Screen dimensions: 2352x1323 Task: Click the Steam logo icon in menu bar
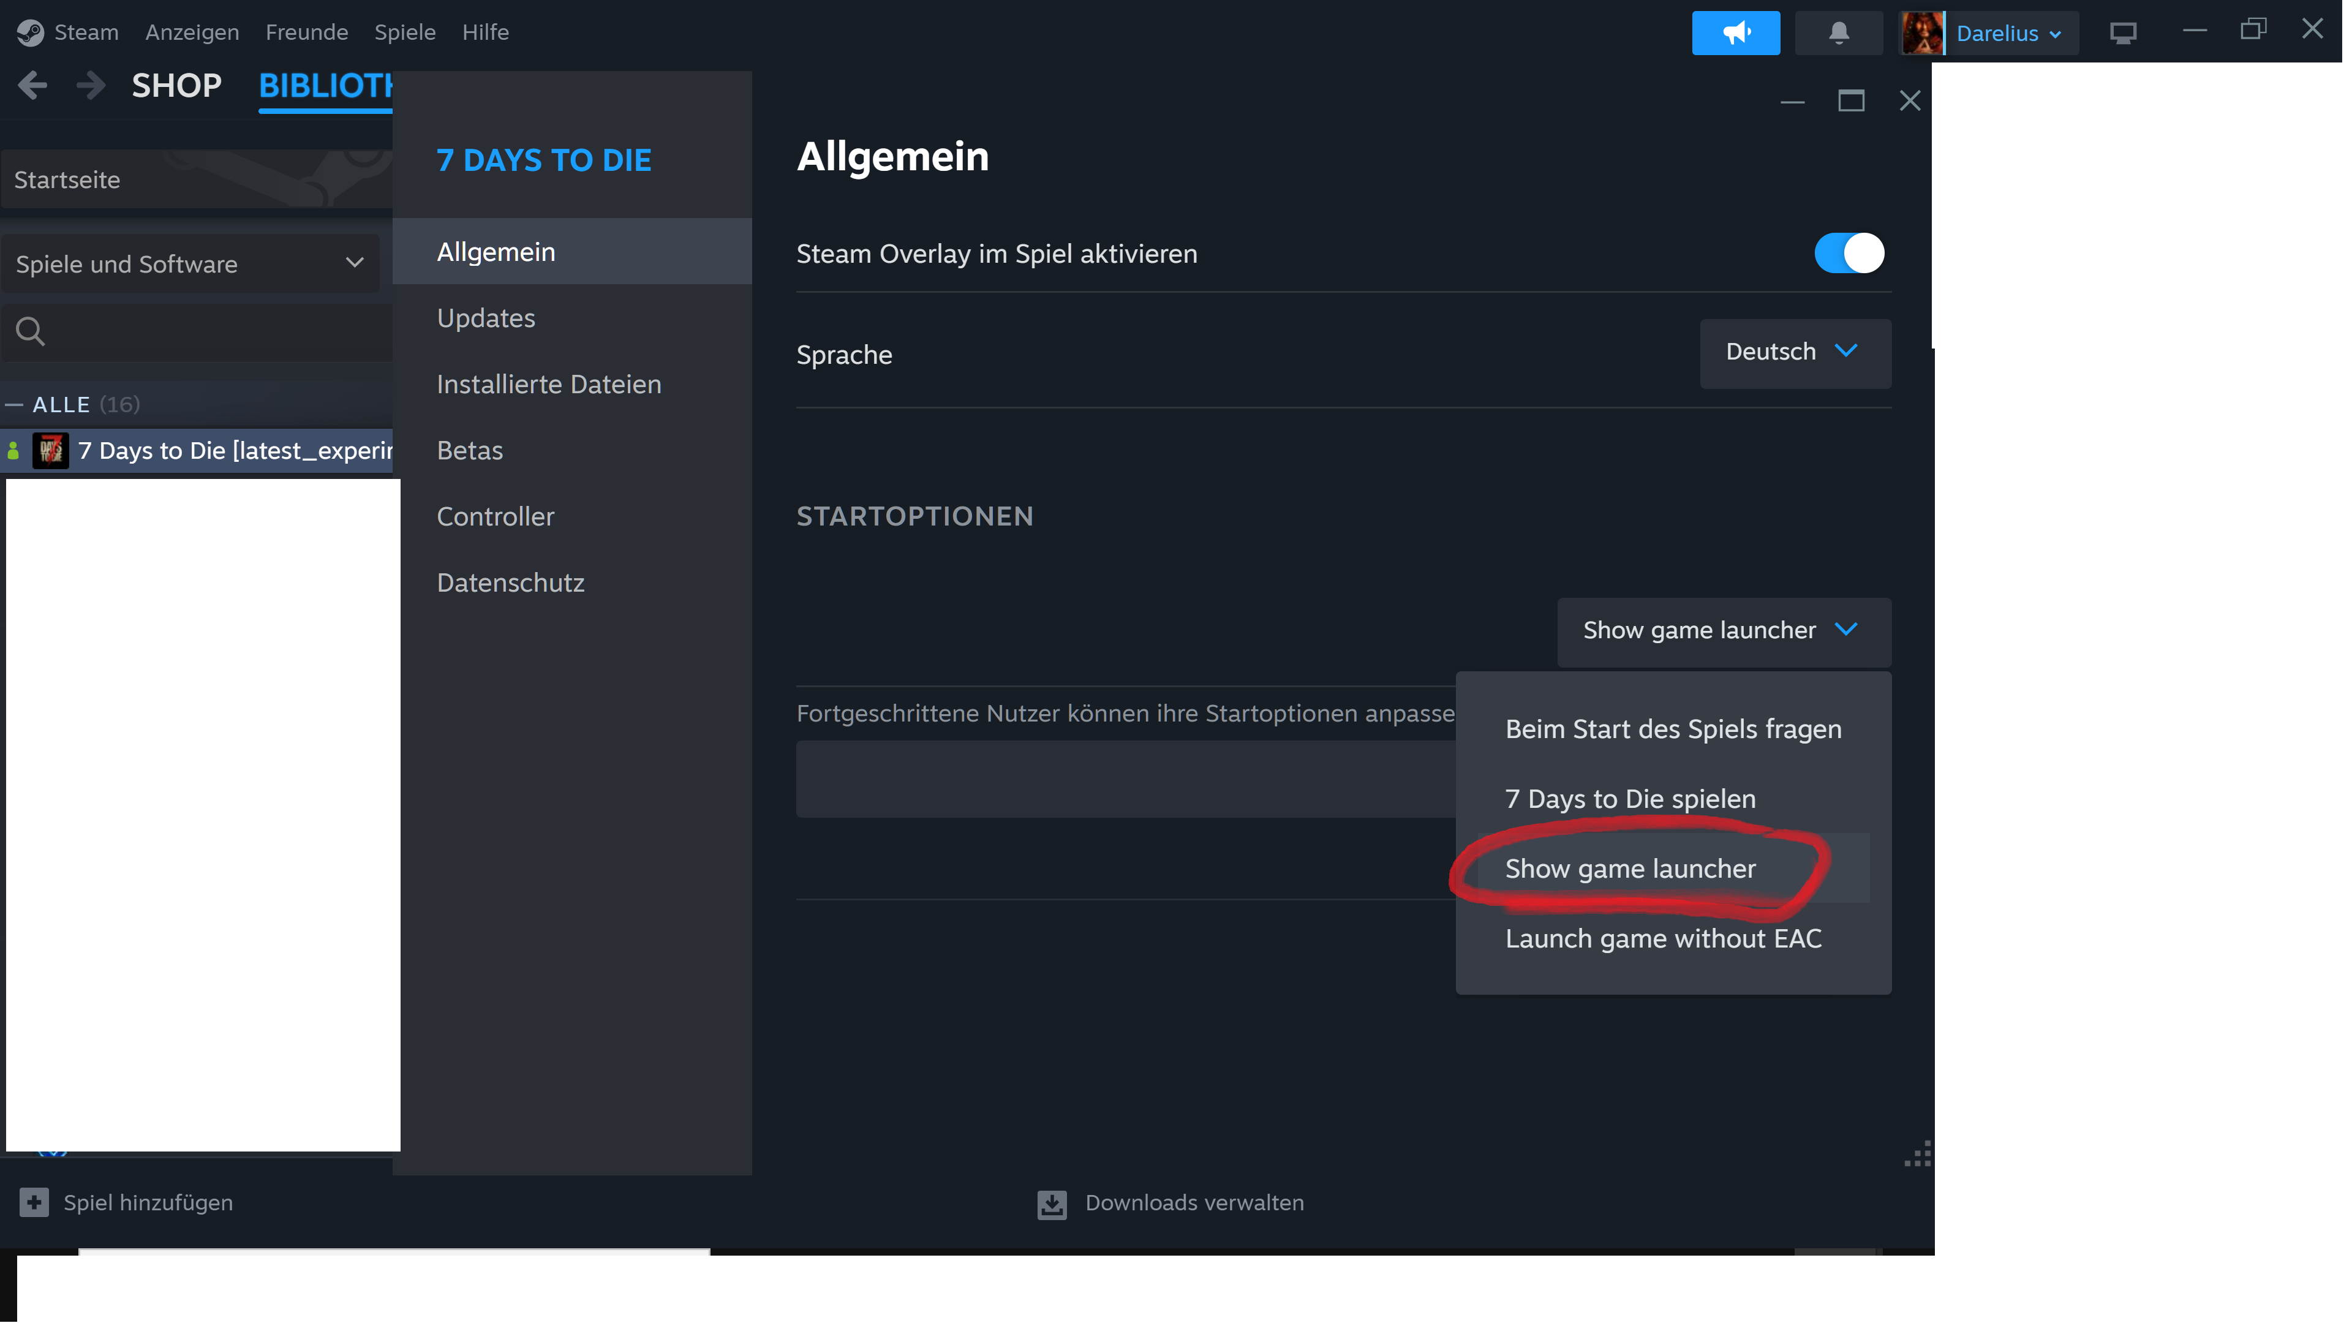coord(30,33)
